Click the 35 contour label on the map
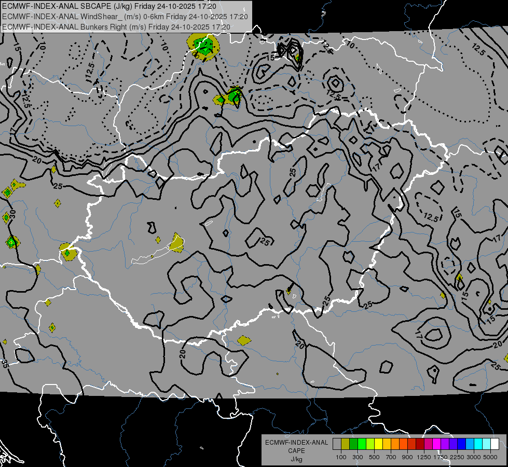 tap(4, 363)
